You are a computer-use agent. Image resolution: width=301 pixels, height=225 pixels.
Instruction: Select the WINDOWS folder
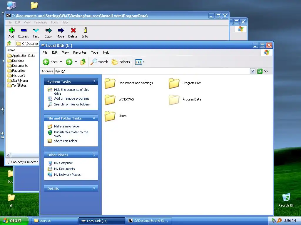119,100
